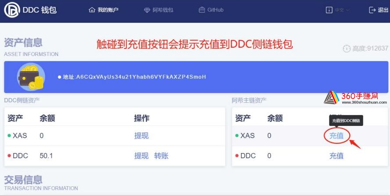Click 转账 in the side chain DDC row
The width and height of the screenshot is (390, 195).
pyautogui.click(x=161, y=156)
